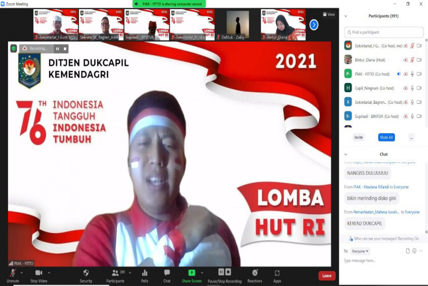Click the Invite button
Screen dimensions: 428x286
click(359, 138)
